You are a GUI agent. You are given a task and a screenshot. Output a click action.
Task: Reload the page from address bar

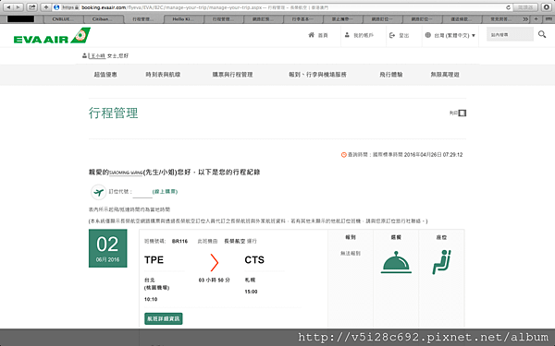[x=508, y=7]
